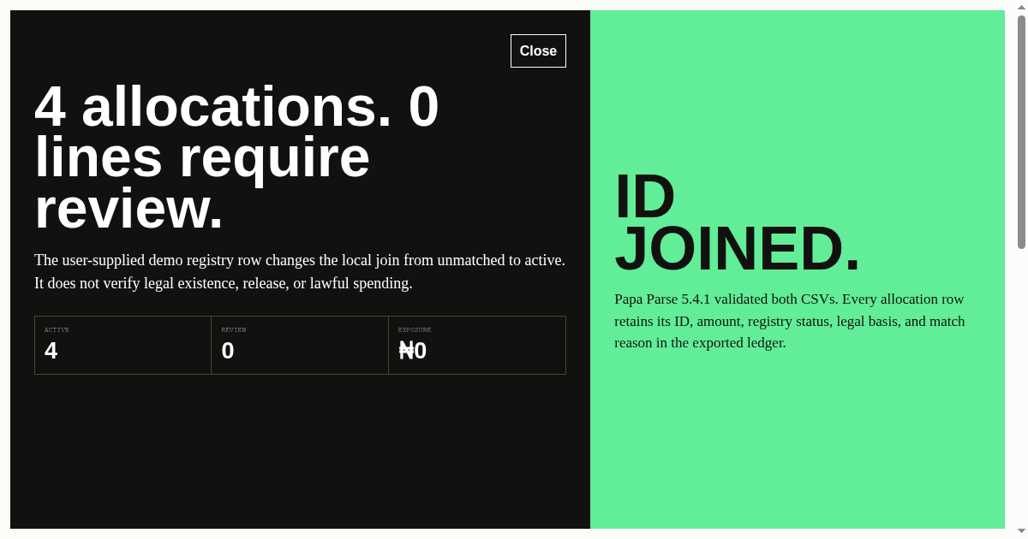The width and height of the screenshot is (1028, 539).
Task: Click the vertical scrollbar thumb
Action: (1021, 132)
